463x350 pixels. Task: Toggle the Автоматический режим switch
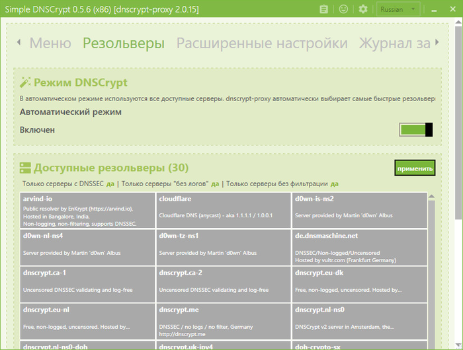(x=415, y=129)
